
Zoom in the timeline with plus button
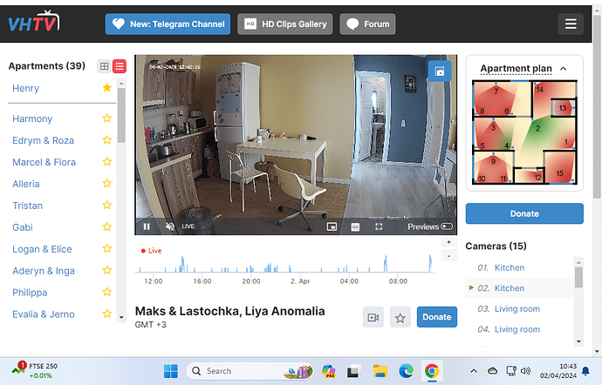(448, 242)
